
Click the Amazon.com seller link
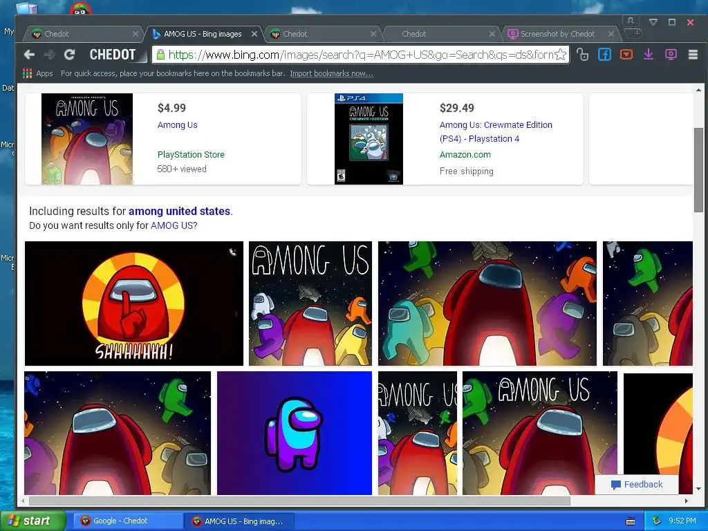click(465, 154)
